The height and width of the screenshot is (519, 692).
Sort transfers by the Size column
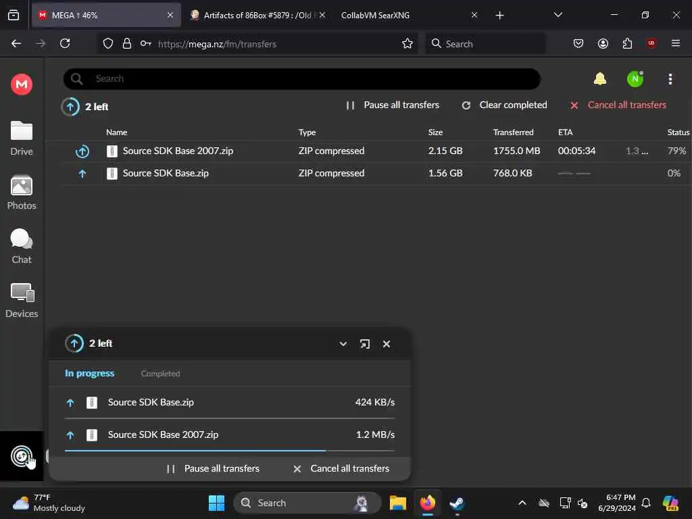click(435, 132)
